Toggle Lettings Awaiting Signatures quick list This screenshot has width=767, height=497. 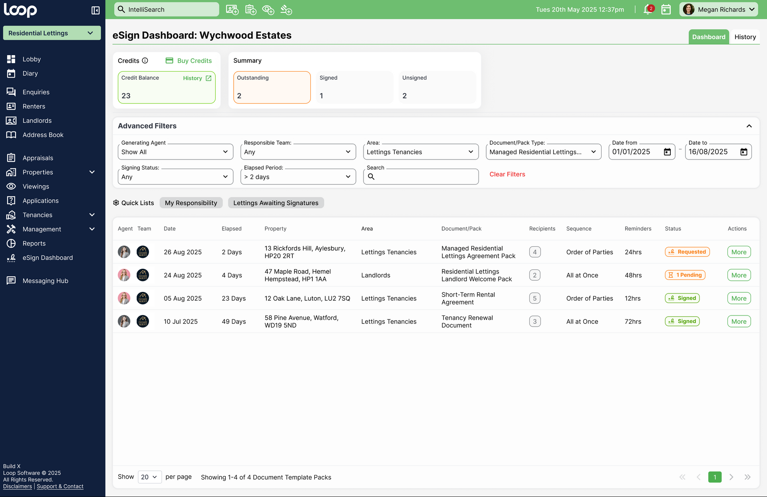pyautogui.click(x=276, y=203)
